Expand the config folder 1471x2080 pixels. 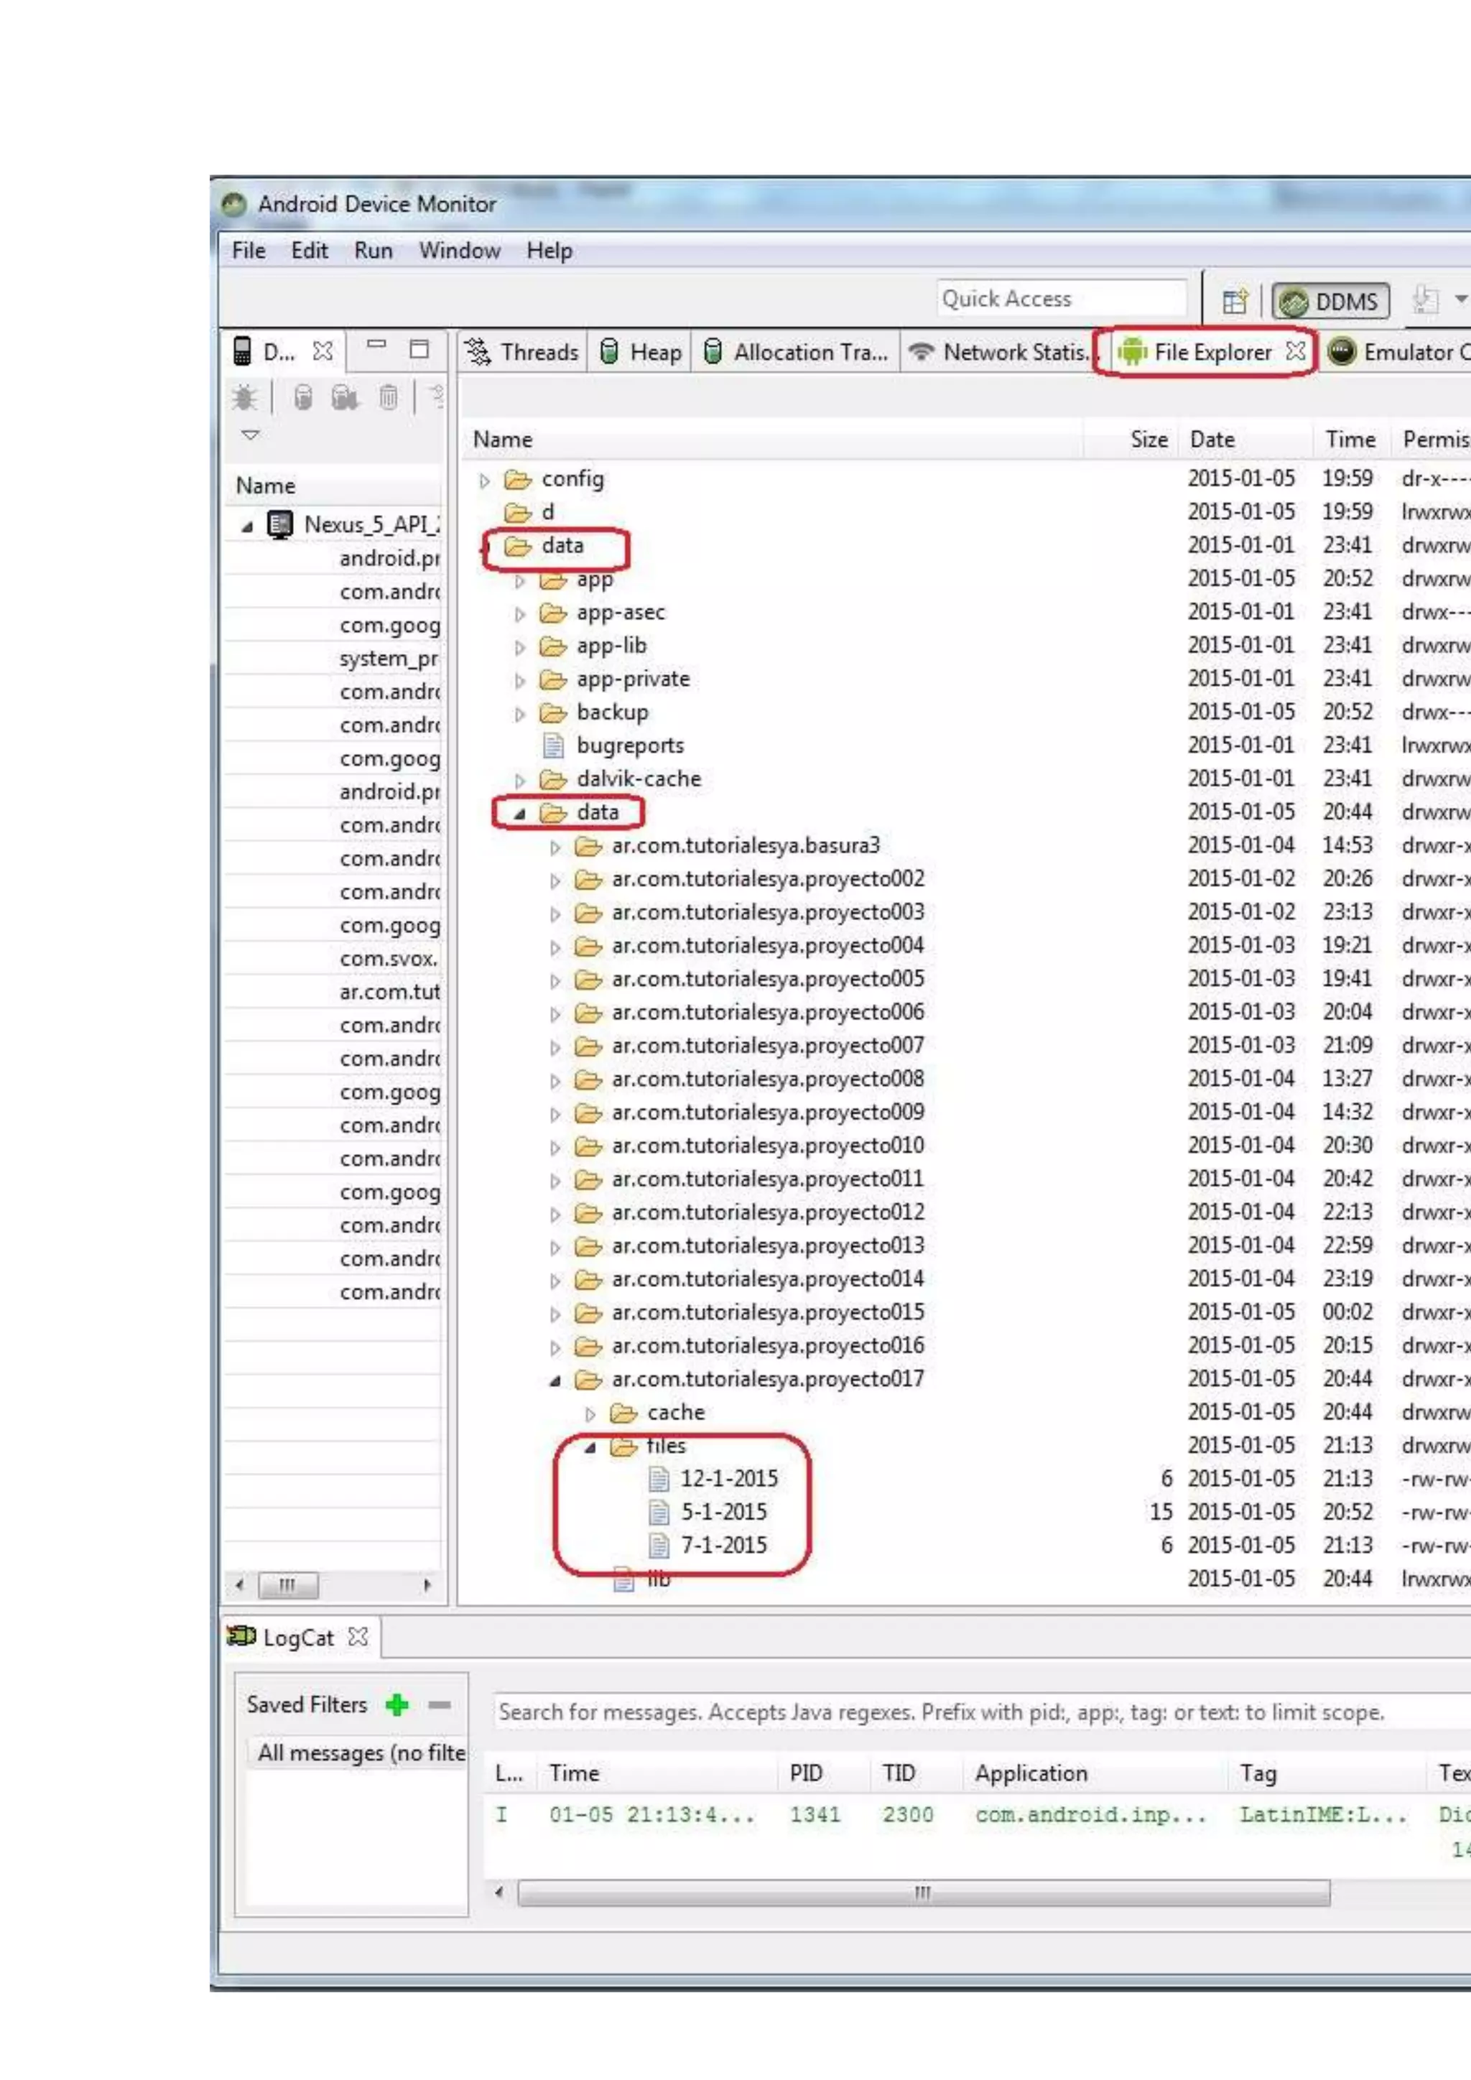click(x=485, y=480)
